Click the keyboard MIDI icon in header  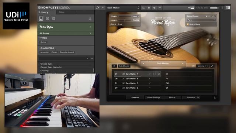pyautogui.click(x=192, y=7)
